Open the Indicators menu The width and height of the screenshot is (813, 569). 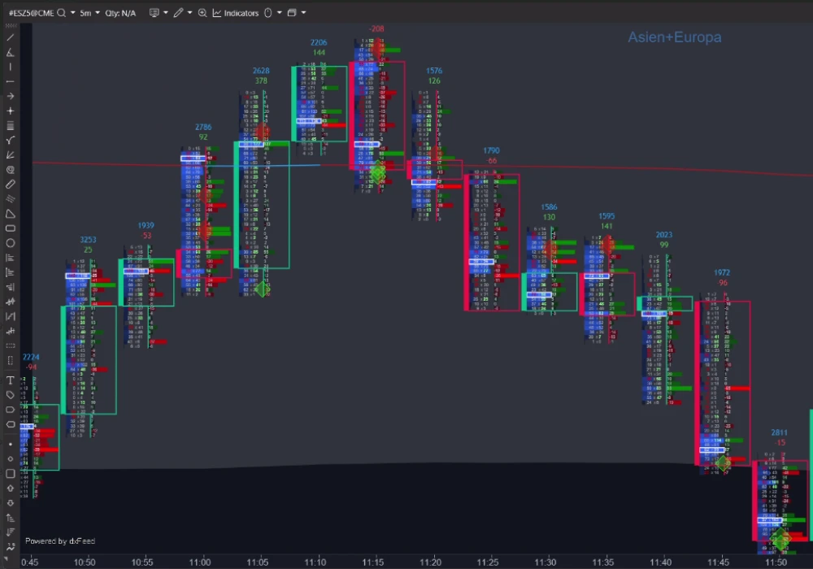(236, 13)
